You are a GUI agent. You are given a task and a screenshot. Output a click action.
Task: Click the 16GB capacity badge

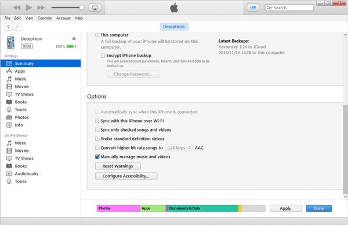pos(27,46)
